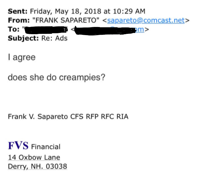
Task: Click the bold To: header label
Action: (x=14, y=29)
